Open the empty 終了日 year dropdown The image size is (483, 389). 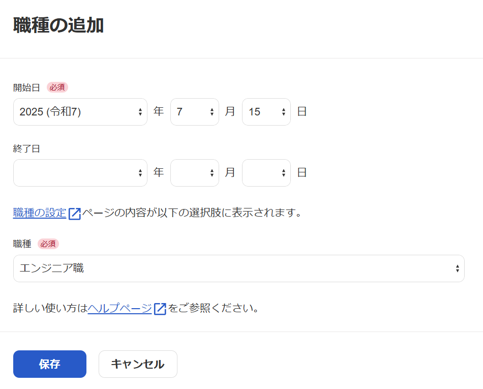click(80, 173)
